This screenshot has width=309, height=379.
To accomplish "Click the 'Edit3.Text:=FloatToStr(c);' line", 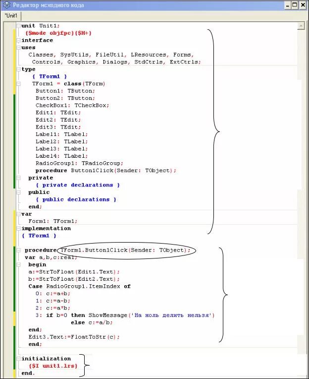I will pos(74,337).
